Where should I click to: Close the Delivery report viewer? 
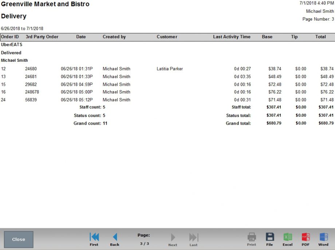tap(18, 239)
